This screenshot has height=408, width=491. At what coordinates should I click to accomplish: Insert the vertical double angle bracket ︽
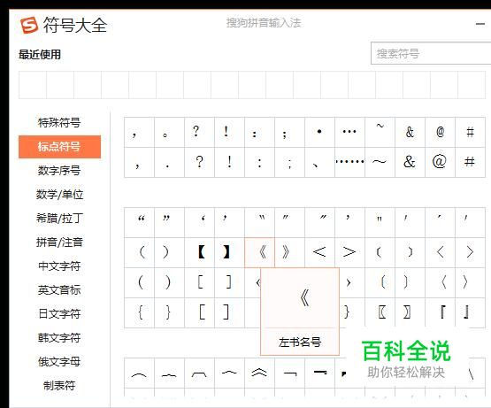coord(259,373)
